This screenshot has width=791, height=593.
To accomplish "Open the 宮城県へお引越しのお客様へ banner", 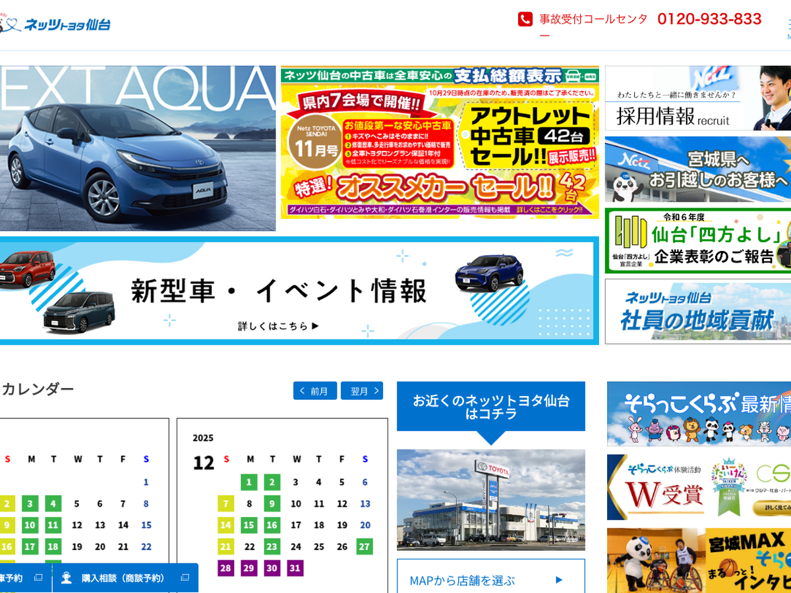I will coord(697,170).
